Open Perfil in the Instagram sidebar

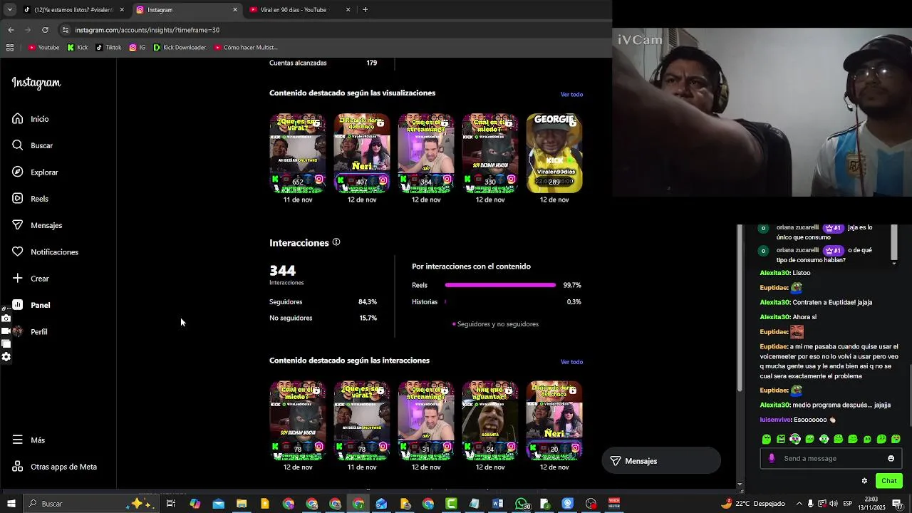tap(29, 332)
